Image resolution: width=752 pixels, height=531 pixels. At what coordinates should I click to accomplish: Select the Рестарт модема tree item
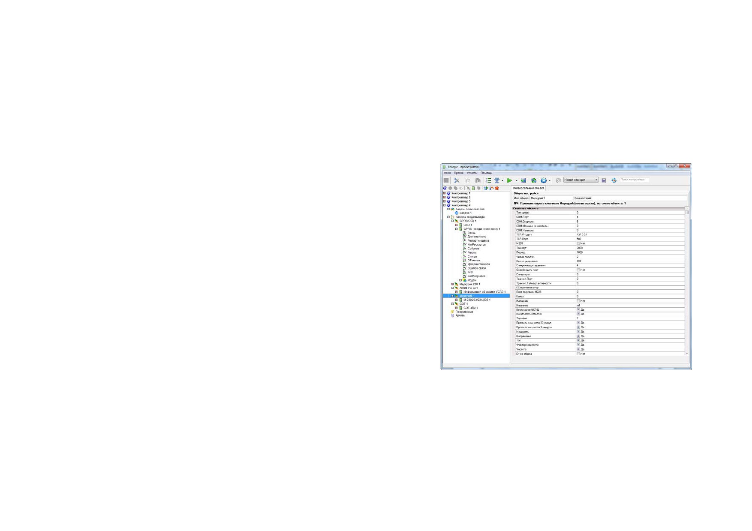[x=478, y=240]
